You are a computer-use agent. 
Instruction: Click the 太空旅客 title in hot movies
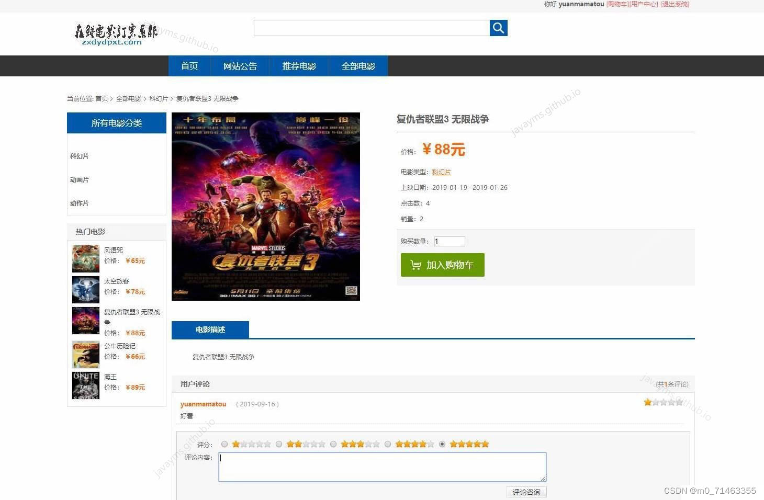[x=117, y=281]
